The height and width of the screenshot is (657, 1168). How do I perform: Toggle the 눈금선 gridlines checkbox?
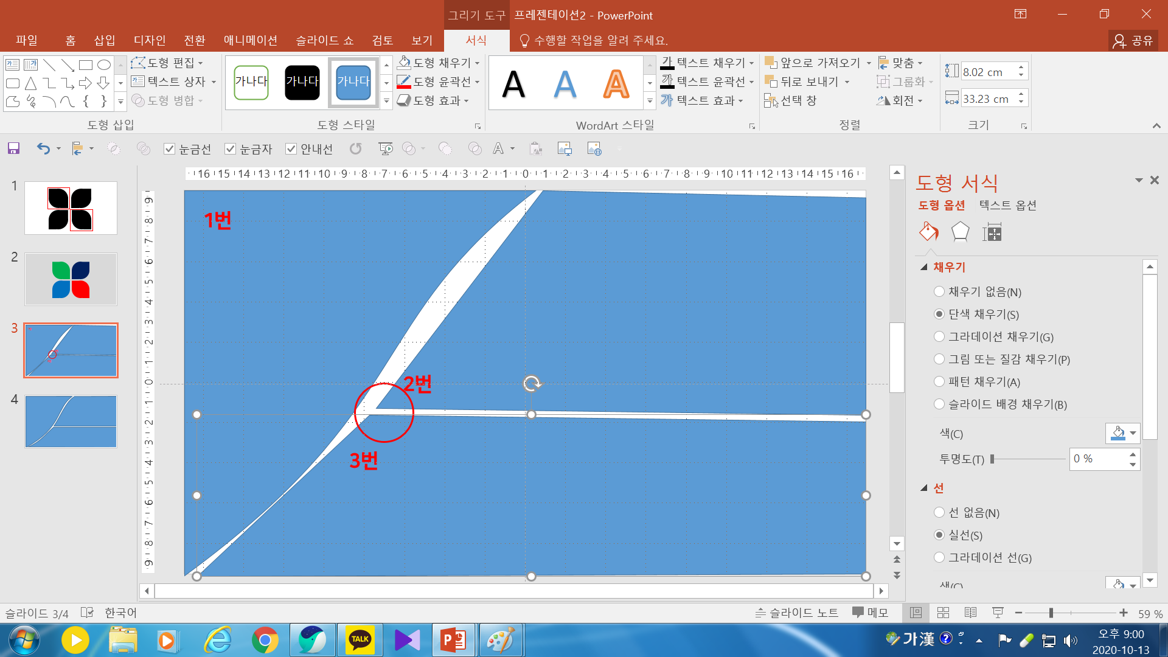pyautogui.click(x=170, y=149)
